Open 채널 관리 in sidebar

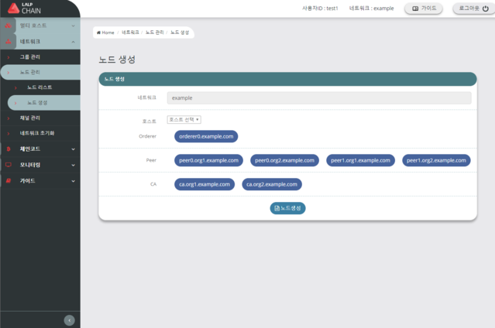[x=30, y=118]
